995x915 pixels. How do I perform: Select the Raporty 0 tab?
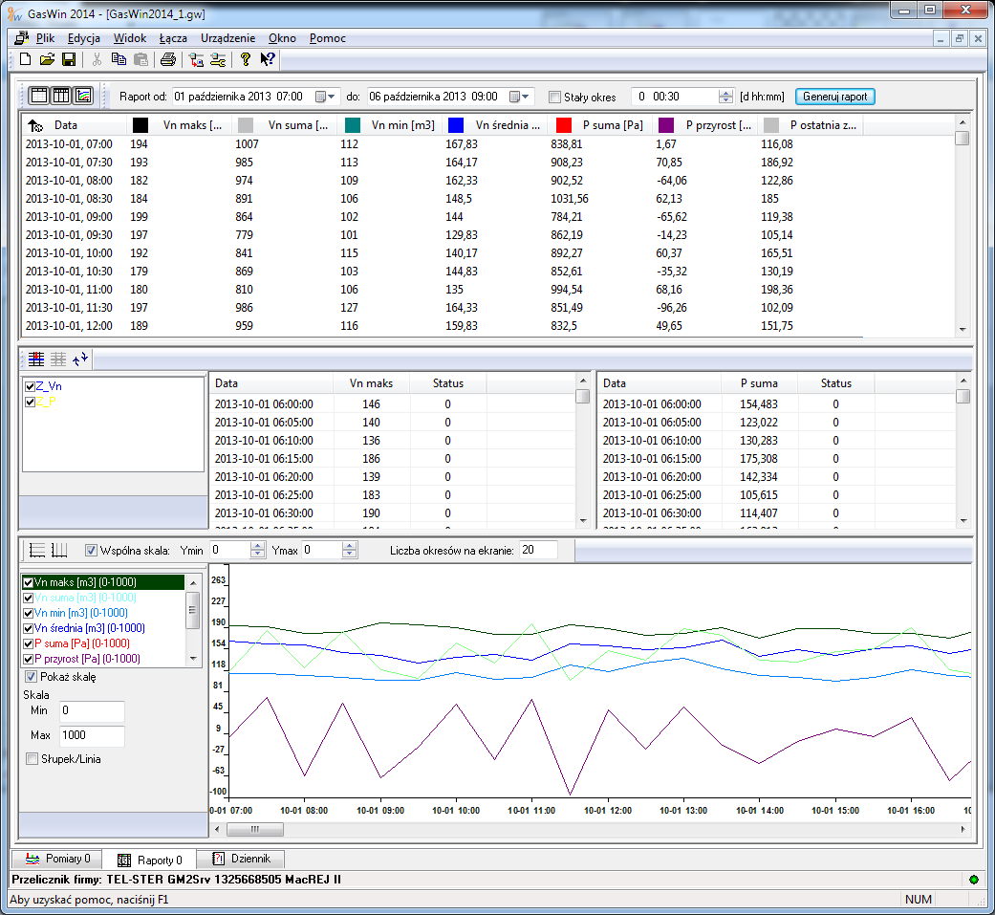pos(150,861)
